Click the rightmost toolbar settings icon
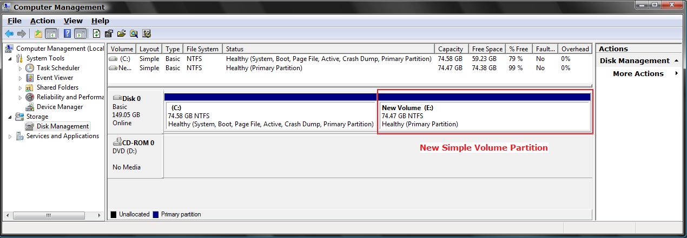 [x=147, y=33]
